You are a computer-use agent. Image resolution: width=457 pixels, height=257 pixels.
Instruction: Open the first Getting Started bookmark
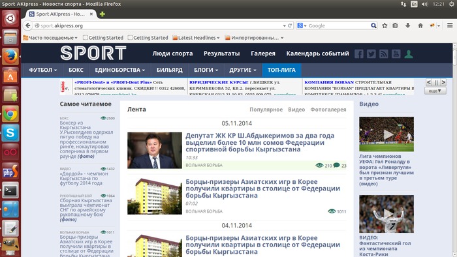(103, 38)
